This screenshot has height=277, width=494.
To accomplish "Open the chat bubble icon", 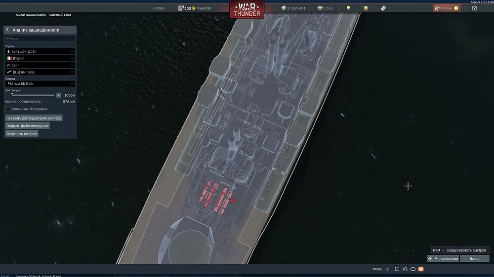I will (x=413, y=269).
